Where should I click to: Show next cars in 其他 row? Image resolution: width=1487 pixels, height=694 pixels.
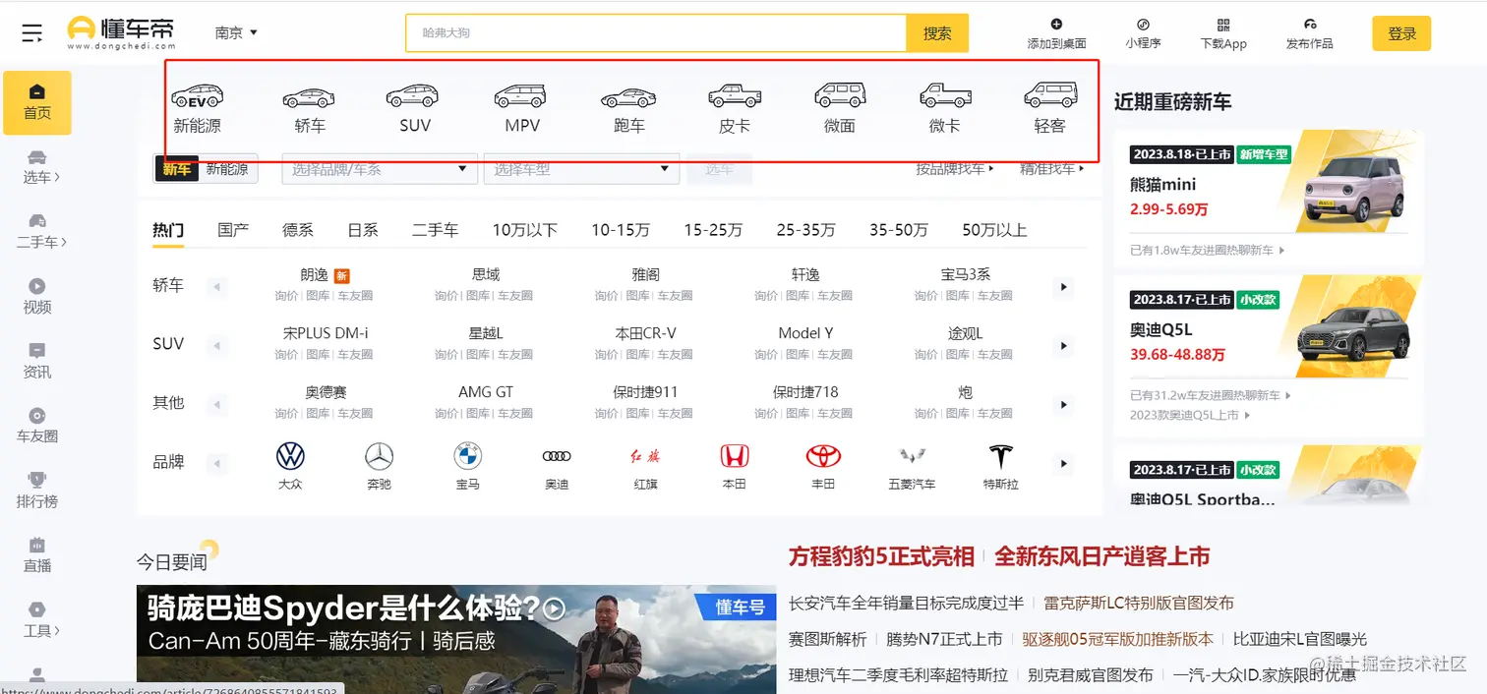1062,405
